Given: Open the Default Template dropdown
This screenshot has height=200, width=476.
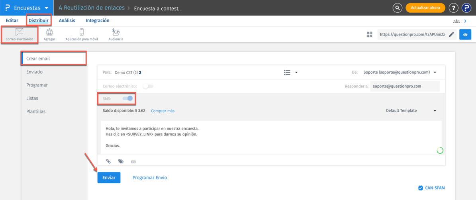Looking at the screenshot, I should pos(411,111).
